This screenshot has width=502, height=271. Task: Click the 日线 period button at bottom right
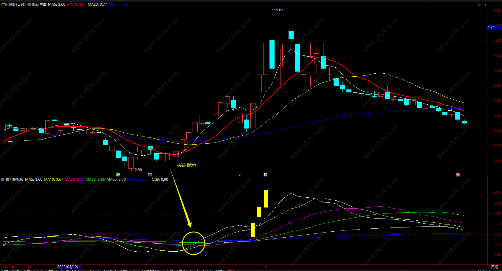pyautogui.click(x=495, y=267)
